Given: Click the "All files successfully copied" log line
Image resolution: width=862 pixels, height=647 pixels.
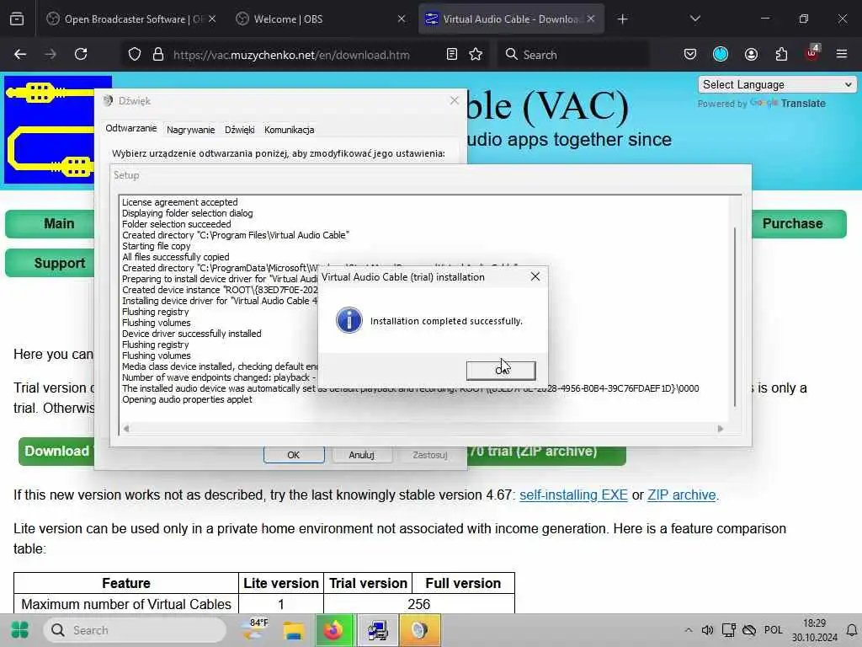Looking at the screenshot, I should click(175, 257).
